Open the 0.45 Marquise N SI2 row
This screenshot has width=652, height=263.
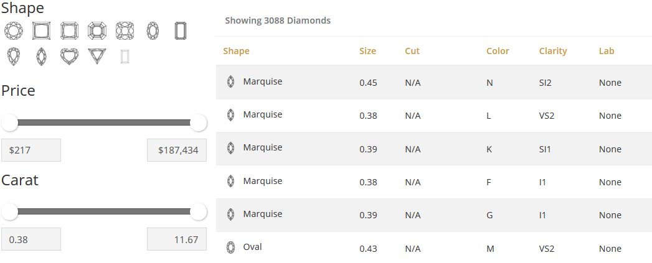pos(434,82)
